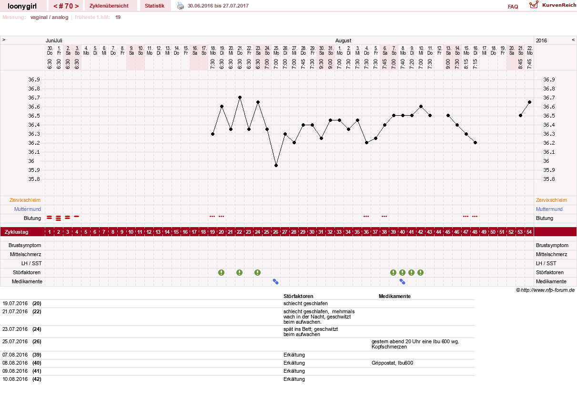Screen dimensions: 577x408
Task: Click the blue Muttermund row label on the left
Action: [x=27, y=209]
